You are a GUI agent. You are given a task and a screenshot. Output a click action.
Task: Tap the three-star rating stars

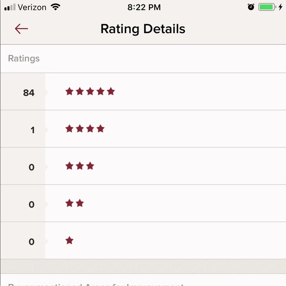pyautogui.click(x=80, y=166)
